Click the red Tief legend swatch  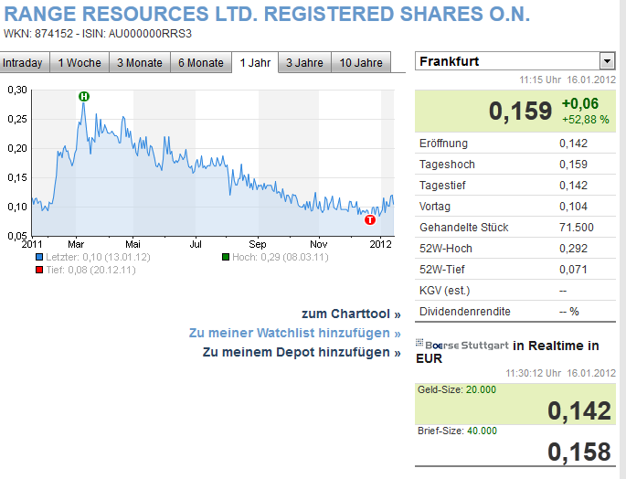pos(39,270)
